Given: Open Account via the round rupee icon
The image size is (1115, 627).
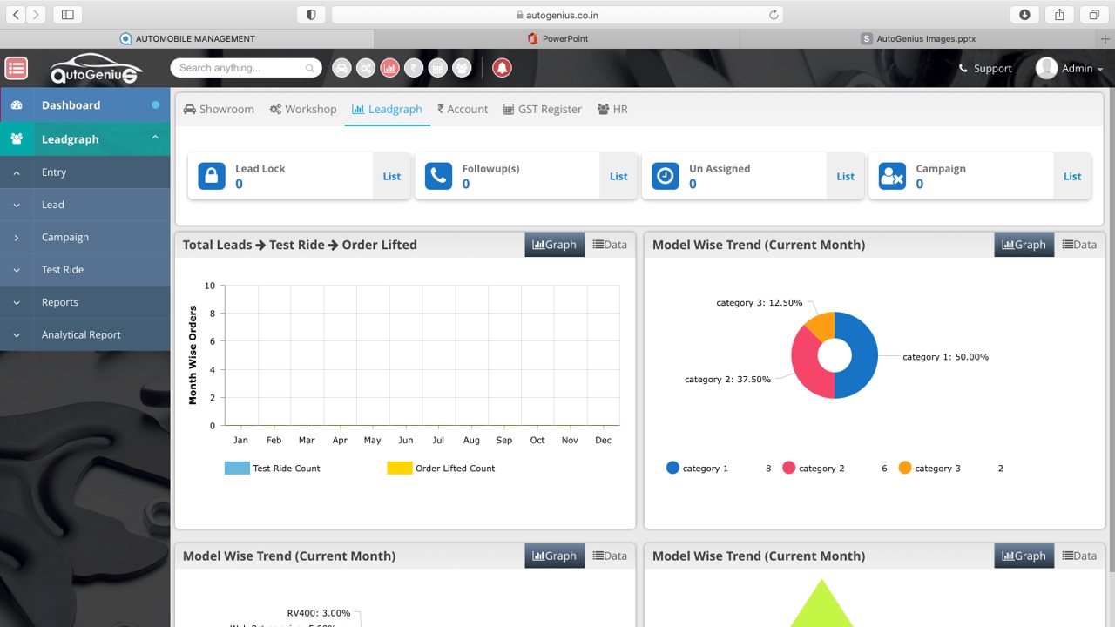Looking at the screenshot, I should pos(414,68).
